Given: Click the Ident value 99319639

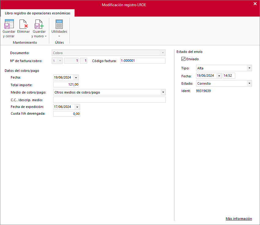Looking at the screenshot, I should pos(203,91).
